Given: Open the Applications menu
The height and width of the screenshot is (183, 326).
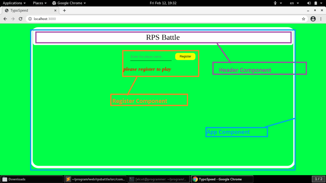Looking at the screenshot, I should (14, 3).
